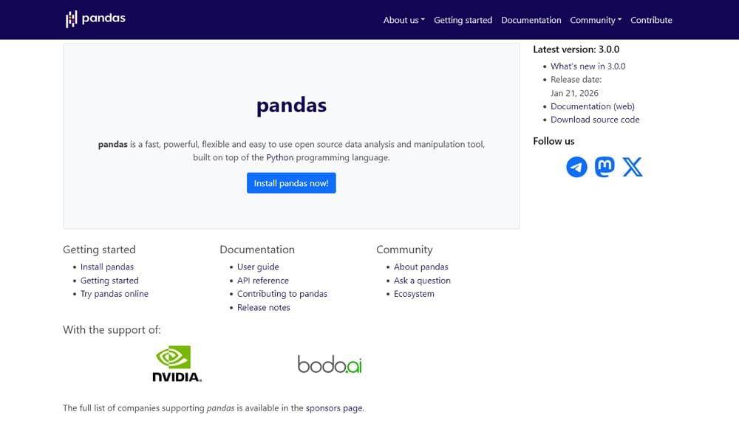Expand the About us dropdown
Screen dimensions: 739x443
(403, 20)
